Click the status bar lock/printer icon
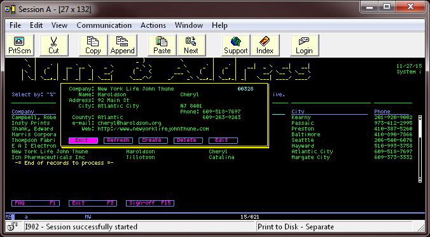 point(13,226)
